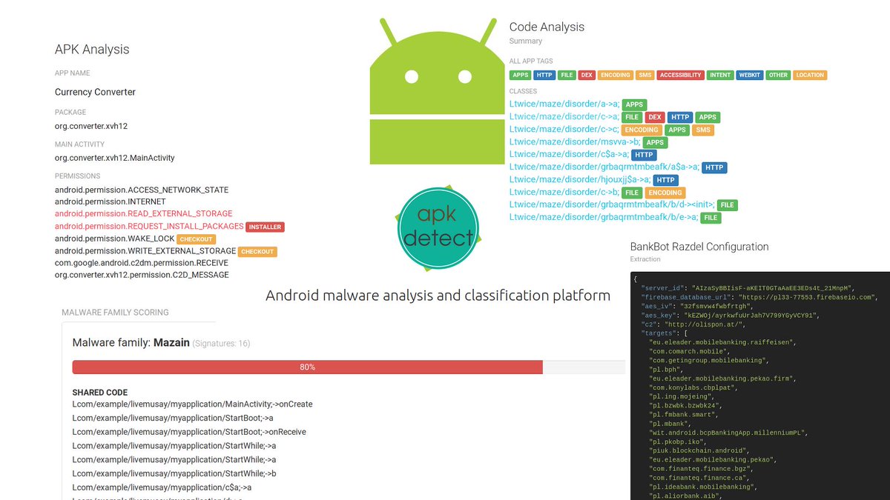
Task: Open class link Ltwice/maze/disorder/c$a->a;
Action: [569, 155]
